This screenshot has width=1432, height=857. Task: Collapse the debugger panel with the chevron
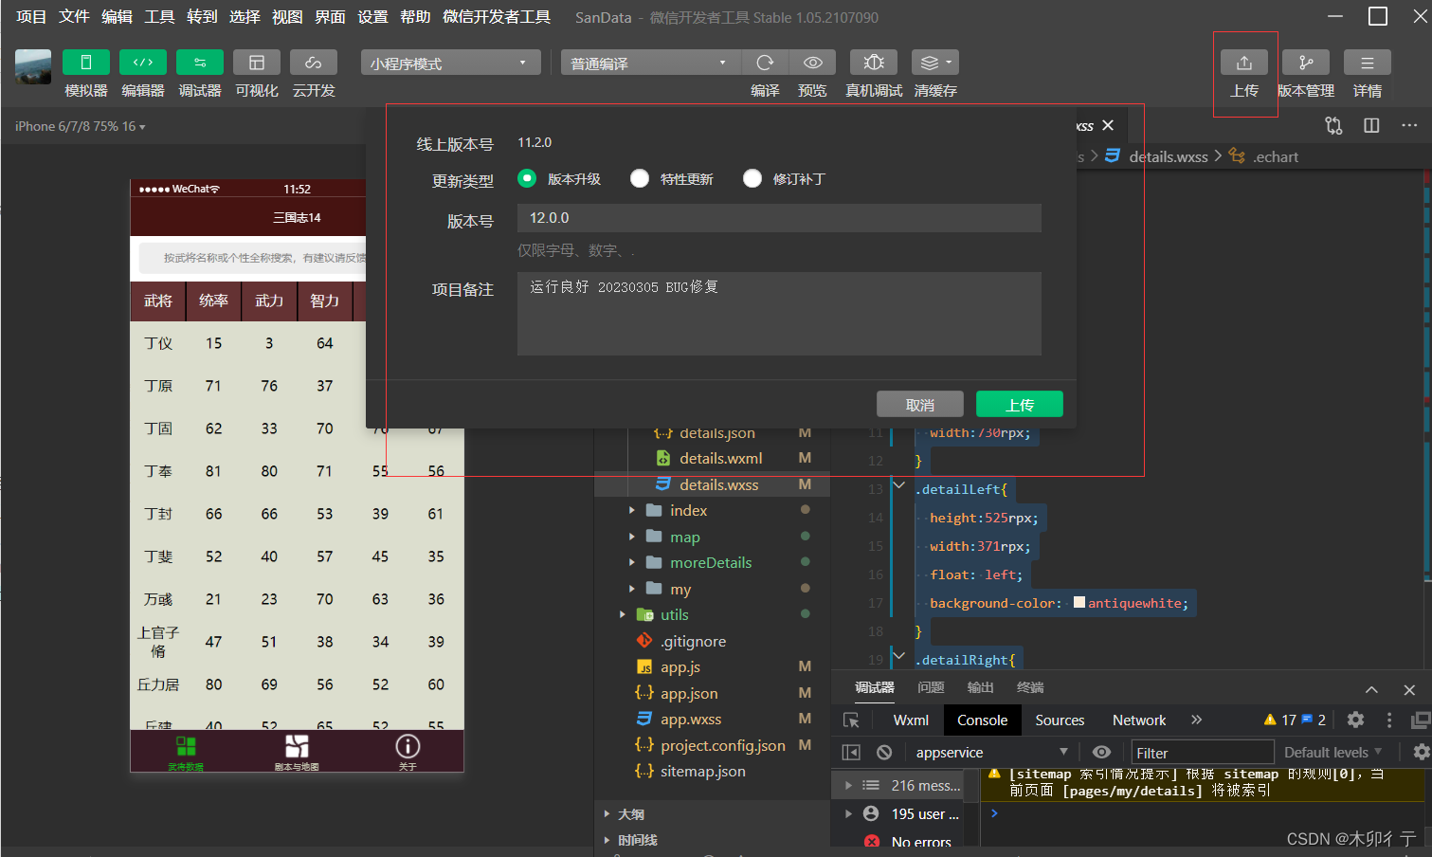coord(1371,689)
